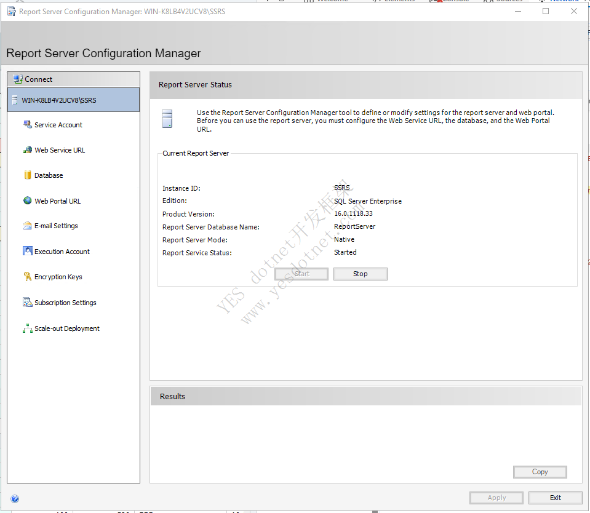Navigate to Scale-out Deployment page
The height and width of the screenshot is (513, 590).
pos(66,328)
